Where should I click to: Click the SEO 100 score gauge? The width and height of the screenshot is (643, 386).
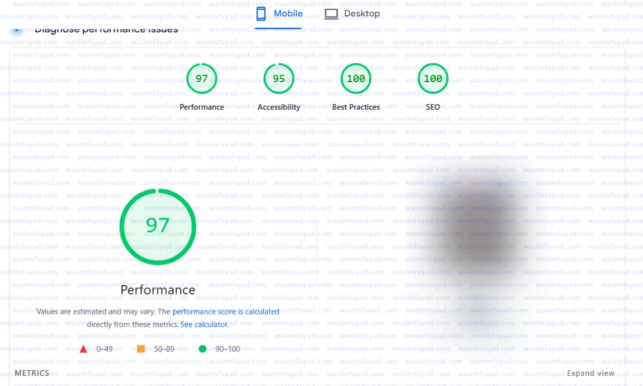pyautogui.click(x=433, y=79)
